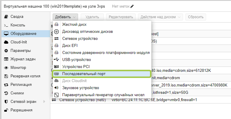The image size is (231, 119).
Task: Click the serial port connector icon
Action: click(x=56, y=74)
